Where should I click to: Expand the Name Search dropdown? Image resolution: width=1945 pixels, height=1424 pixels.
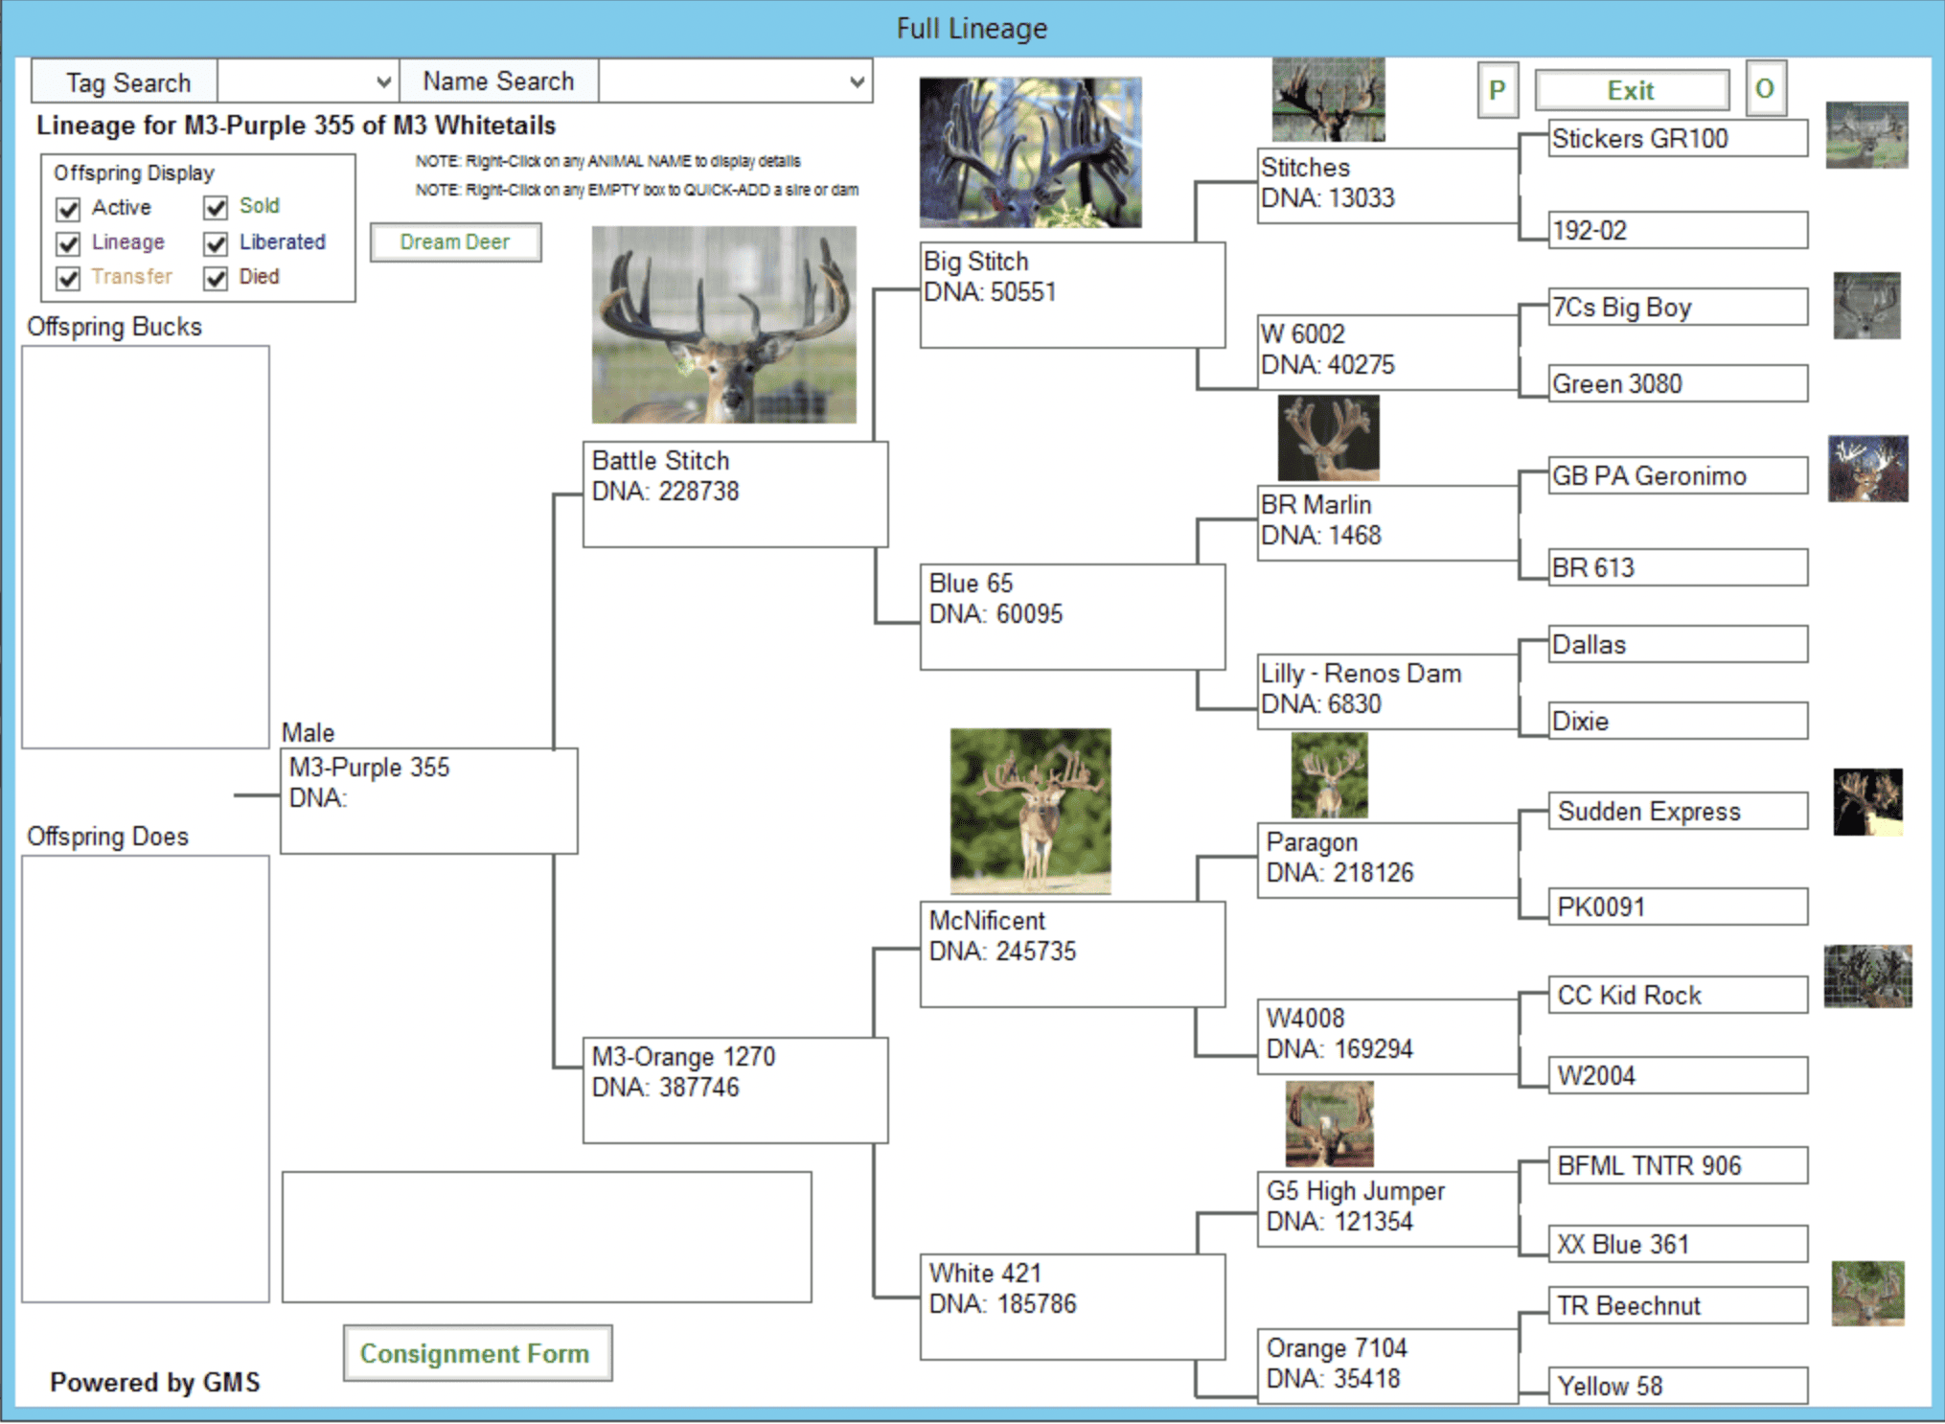[857, 81]
